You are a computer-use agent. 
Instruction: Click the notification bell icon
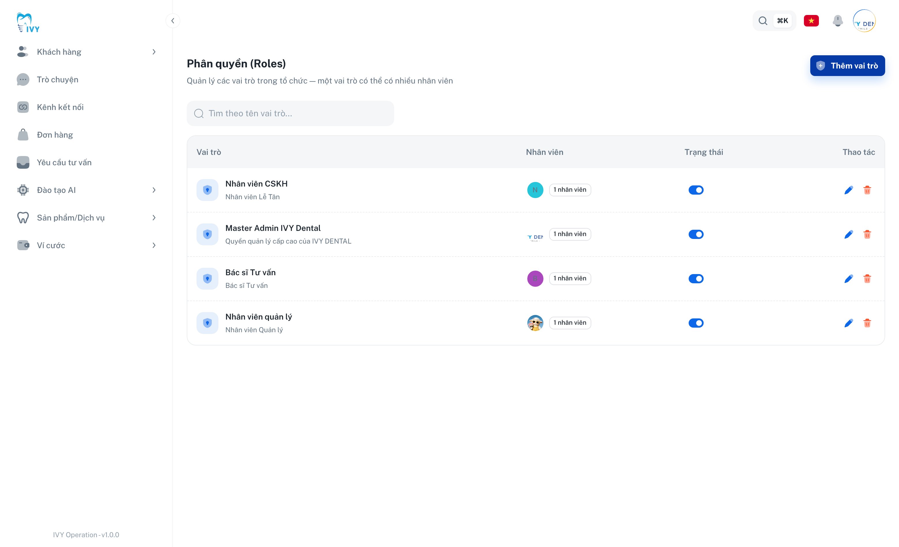838,21
